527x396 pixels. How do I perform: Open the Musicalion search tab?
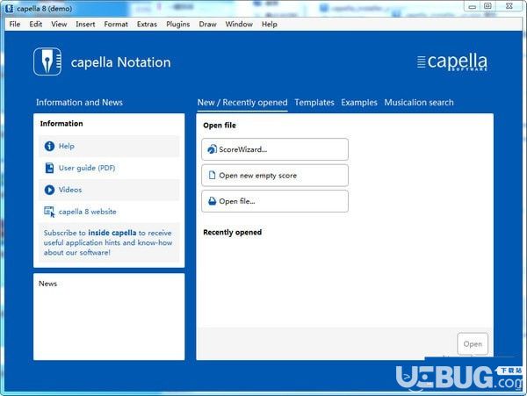pyautogui.click(x=419, y=103)
